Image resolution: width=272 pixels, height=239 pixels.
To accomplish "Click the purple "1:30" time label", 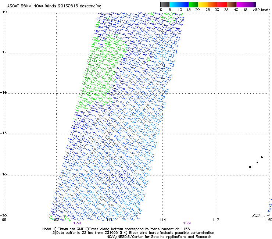I will tap(77, 223).
